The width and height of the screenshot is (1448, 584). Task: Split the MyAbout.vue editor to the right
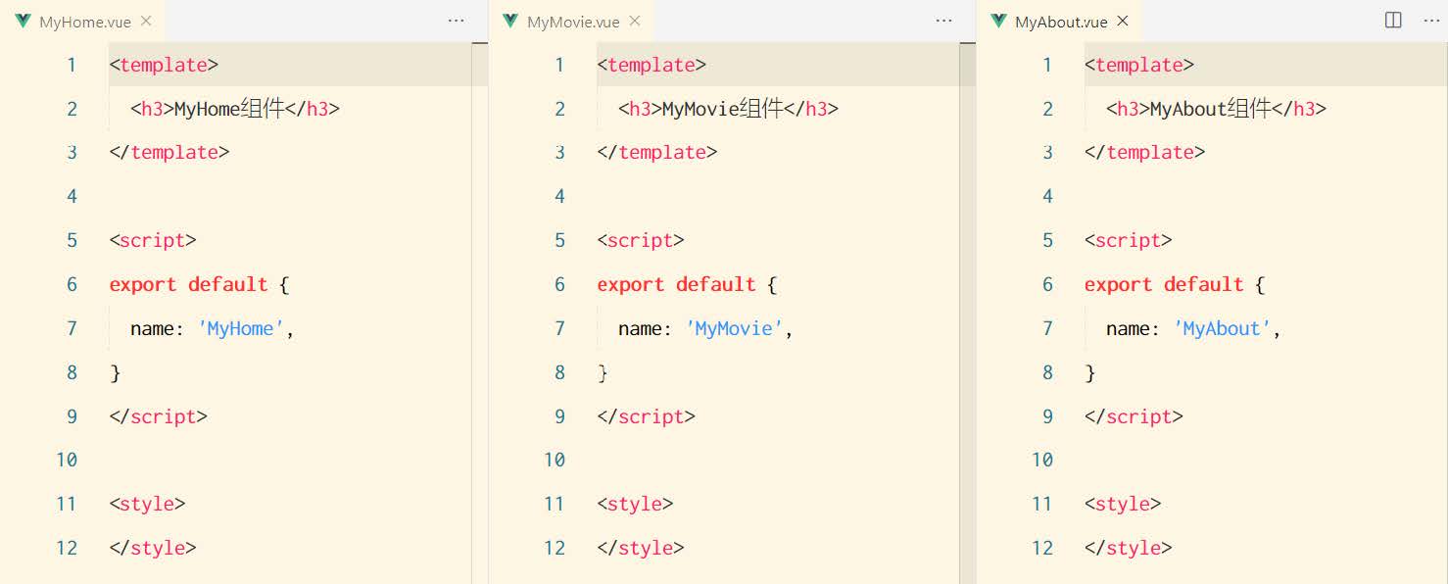1393,21
